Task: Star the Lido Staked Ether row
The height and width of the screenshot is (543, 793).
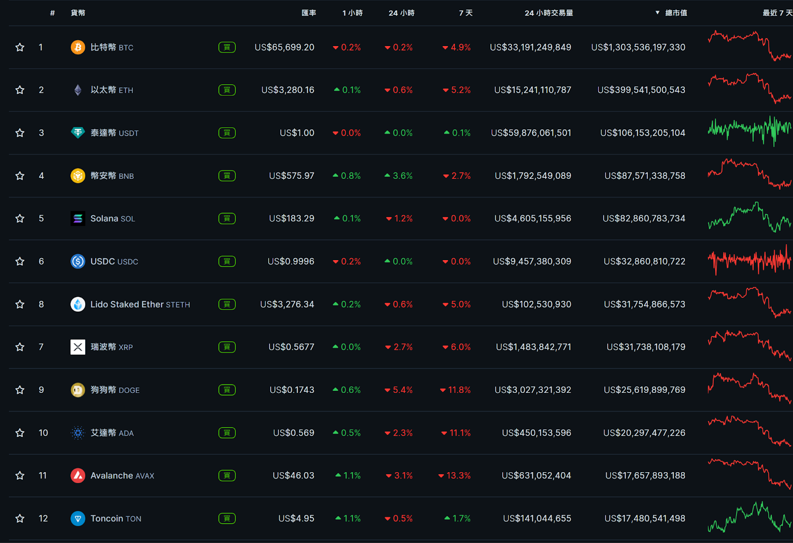Action: coord(20,304)
